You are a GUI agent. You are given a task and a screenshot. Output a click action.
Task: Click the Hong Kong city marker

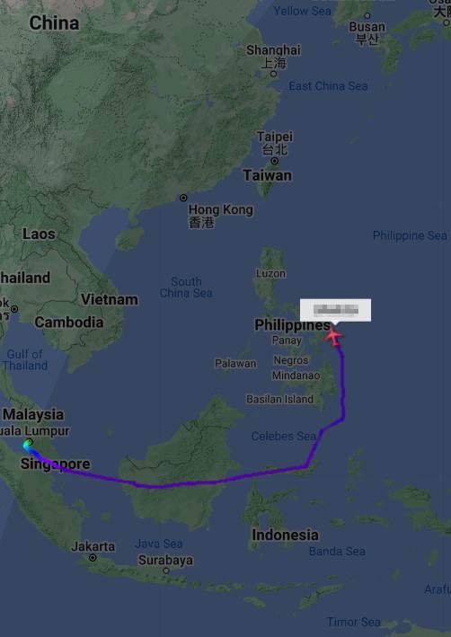(x=183, y=198)
